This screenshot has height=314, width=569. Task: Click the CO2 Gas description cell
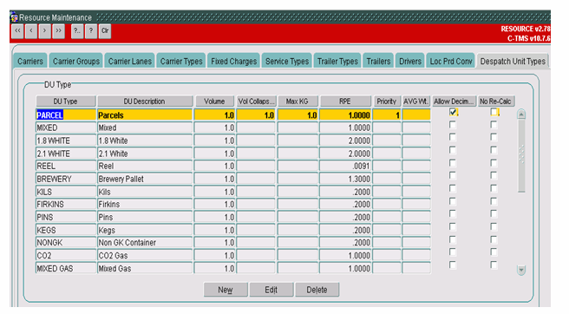tap(145, 256)
